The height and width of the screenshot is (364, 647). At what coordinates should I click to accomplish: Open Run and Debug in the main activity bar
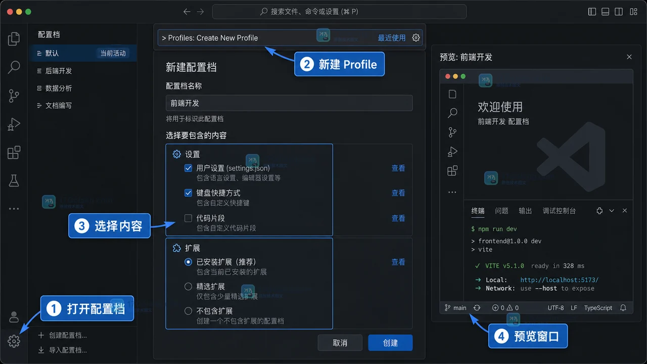[14, 124]
